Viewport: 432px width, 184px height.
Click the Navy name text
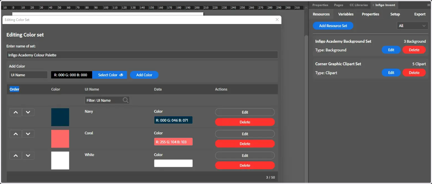click(89, 111)
